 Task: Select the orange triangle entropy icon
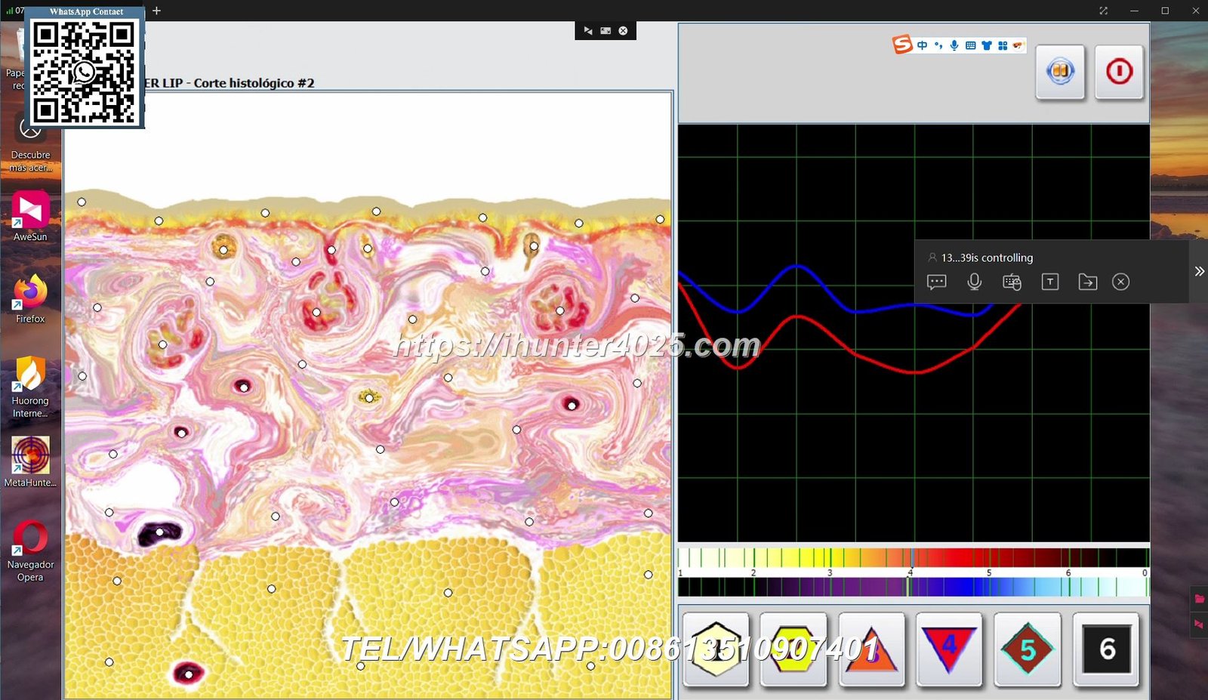coord(871,649)
